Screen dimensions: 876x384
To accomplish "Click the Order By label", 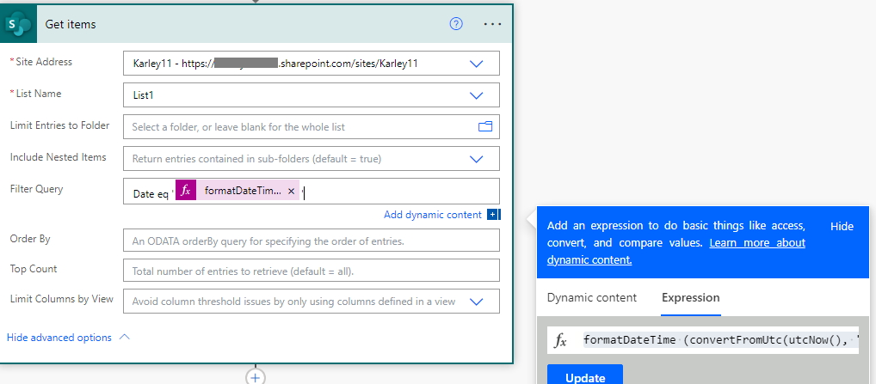I will click(30, 239).
